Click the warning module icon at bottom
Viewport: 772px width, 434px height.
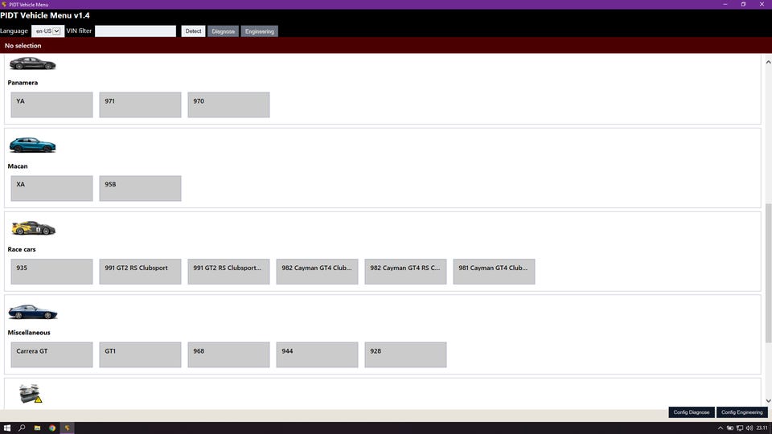point(31,394)
